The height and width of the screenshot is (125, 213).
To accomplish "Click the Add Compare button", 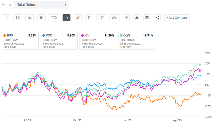I will (177, 18).
